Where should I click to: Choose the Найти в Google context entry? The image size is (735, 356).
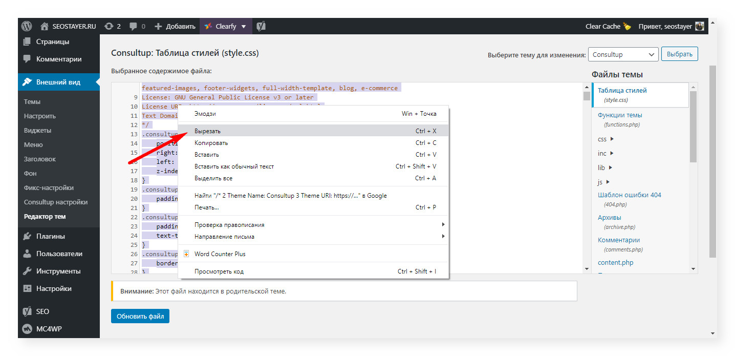[x=313, y=196]
